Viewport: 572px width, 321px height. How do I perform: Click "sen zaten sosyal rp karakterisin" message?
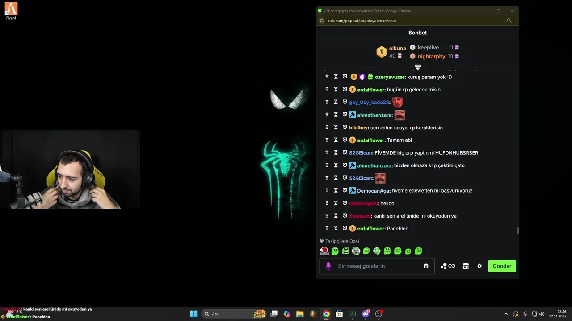tap(406, 128)
